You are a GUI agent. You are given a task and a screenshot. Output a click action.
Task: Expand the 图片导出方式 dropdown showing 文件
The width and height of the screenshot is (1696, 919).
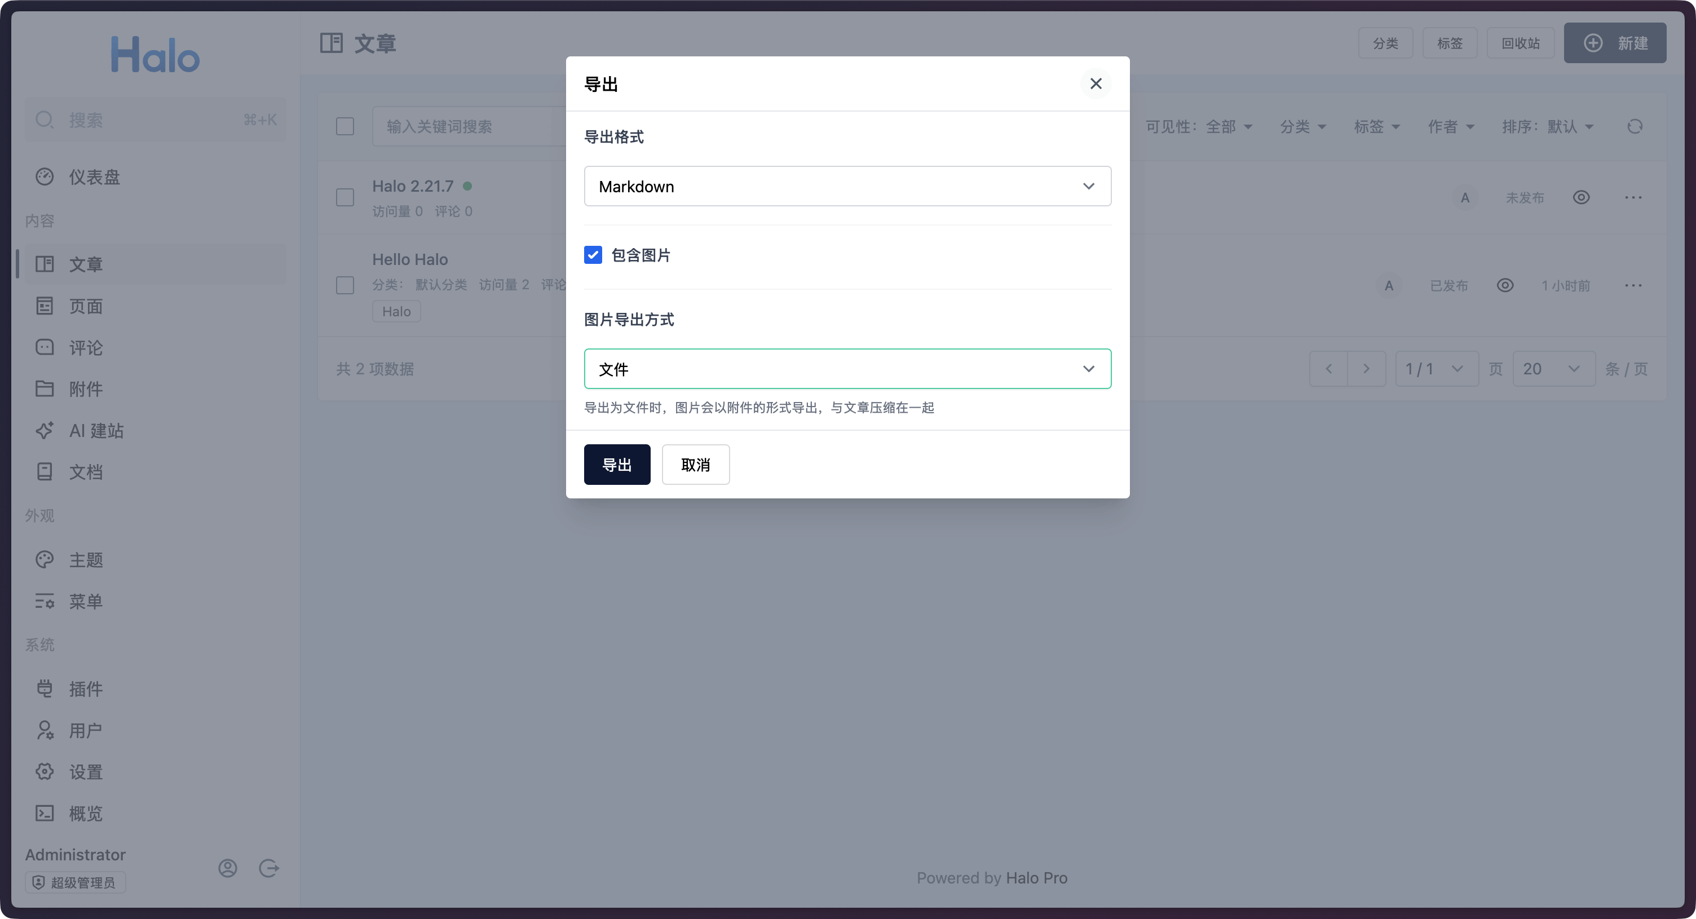click(847, 369)
